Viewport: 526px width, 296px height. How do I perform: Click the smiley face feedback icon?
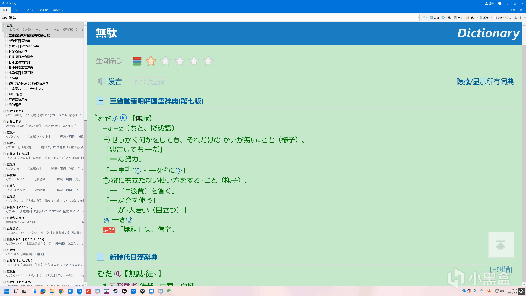[x=500, y=3]
